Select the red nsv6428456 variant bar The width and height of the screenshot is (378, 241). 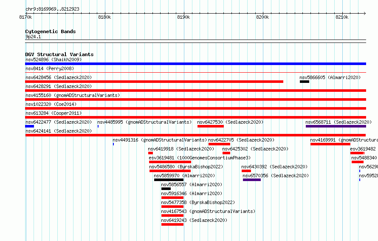pos(154,82)
